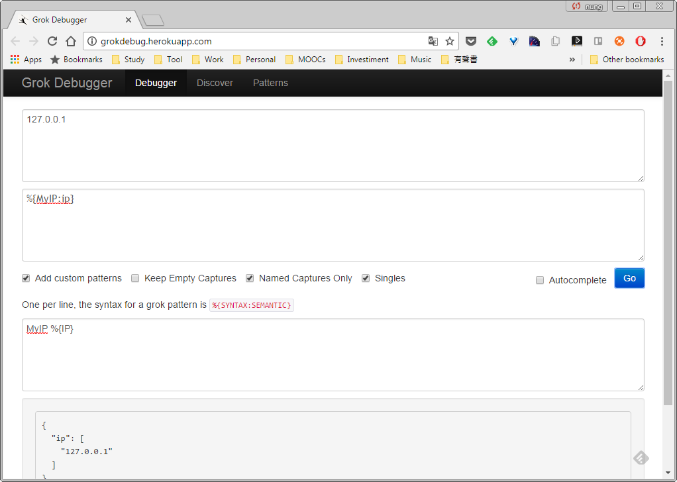Image resolution: width=677 pixels, height=482 pixels.
Task: Click the browser forward arrow
Action: (34, 42)
